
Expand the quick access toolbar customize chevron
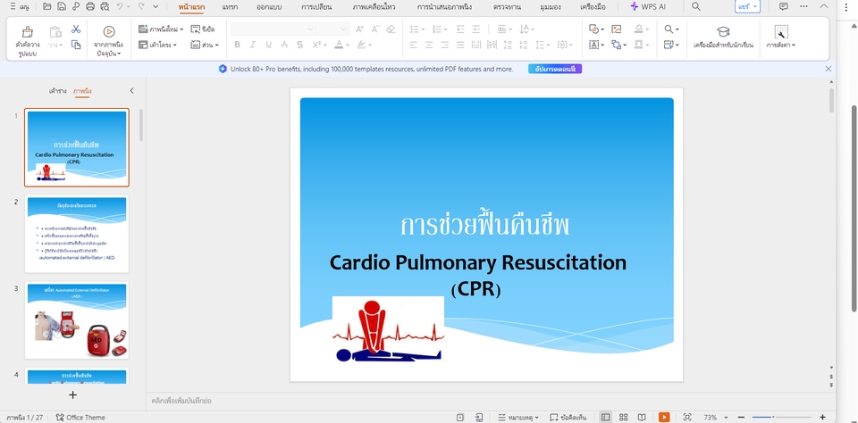point(156,6)
